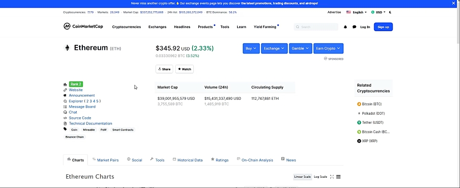Click the PoW tag
This screenshot has width=460, height=188.
[x=103, y=130]
